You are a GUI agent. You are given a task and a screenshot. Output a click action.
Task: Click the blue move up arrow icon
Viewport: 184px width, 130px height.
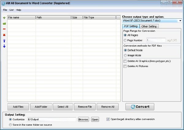tap(4, 41)
